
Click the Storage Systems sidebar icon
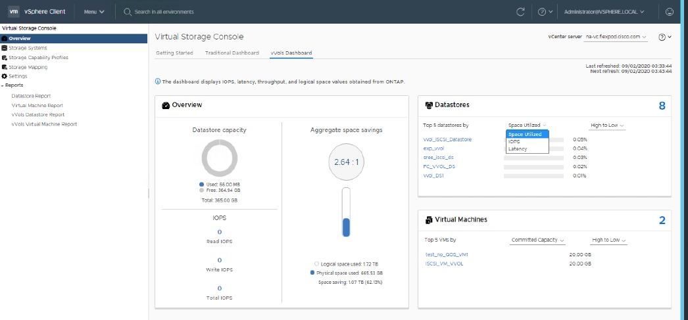pos(5,48)
